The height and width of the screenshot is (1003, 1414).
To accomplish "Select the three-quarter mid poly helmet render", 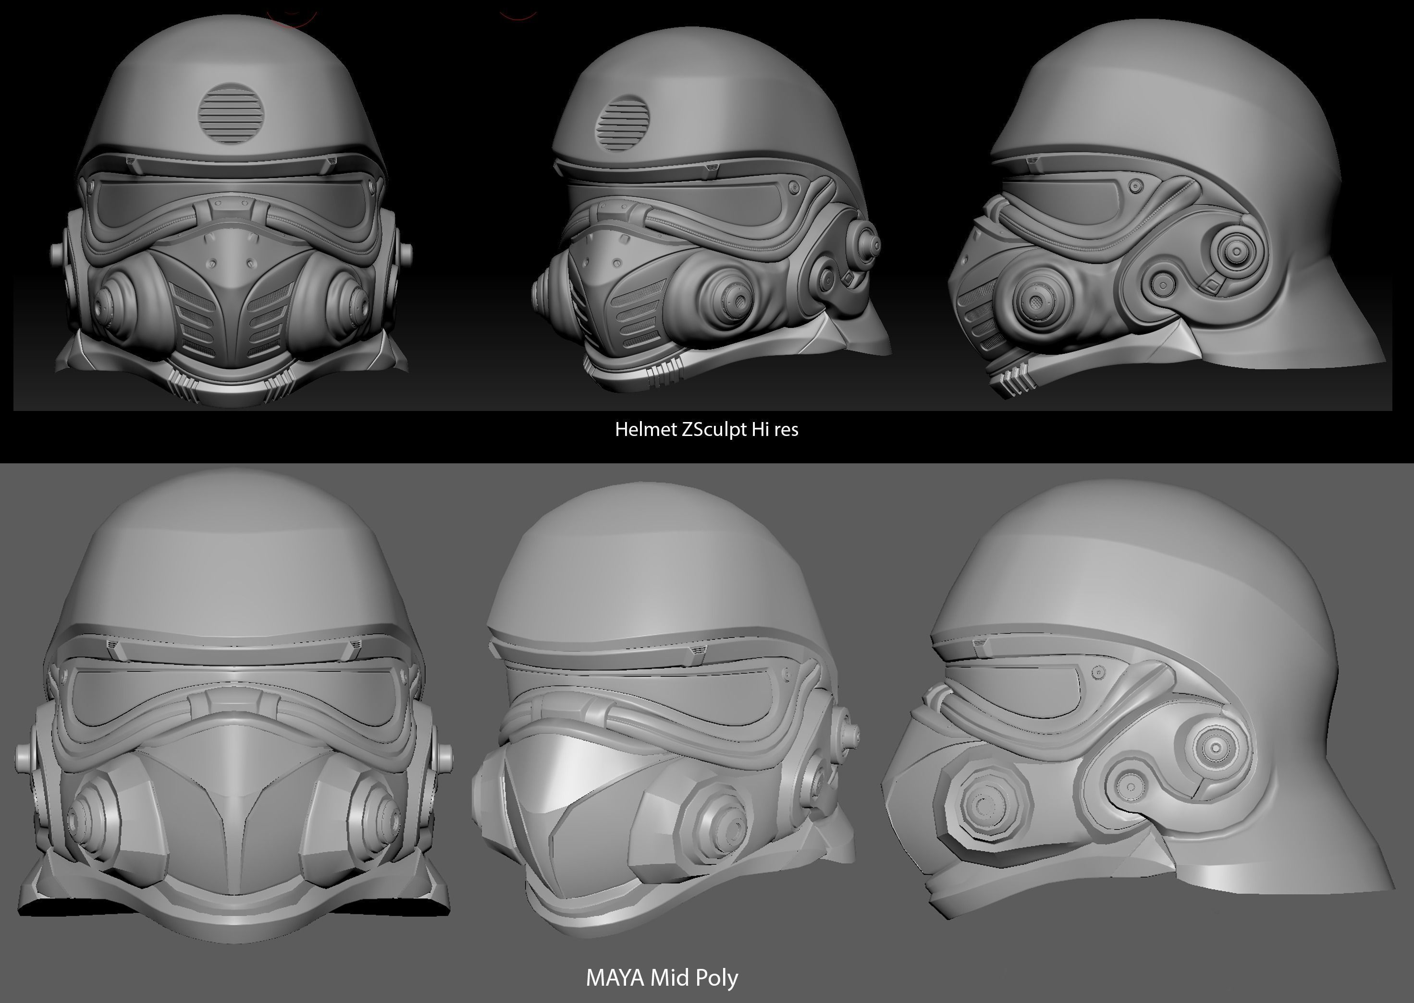I will click(x=664, y=710).
